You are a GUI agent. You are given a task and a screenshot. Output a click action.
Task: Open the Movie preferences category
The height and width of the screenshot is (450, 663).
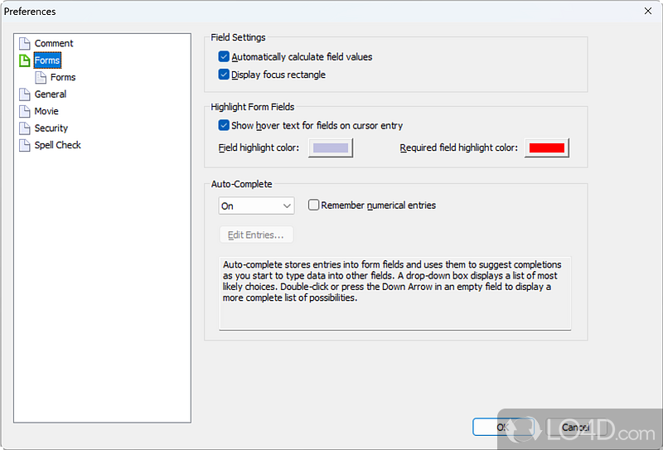pos(46,111)
